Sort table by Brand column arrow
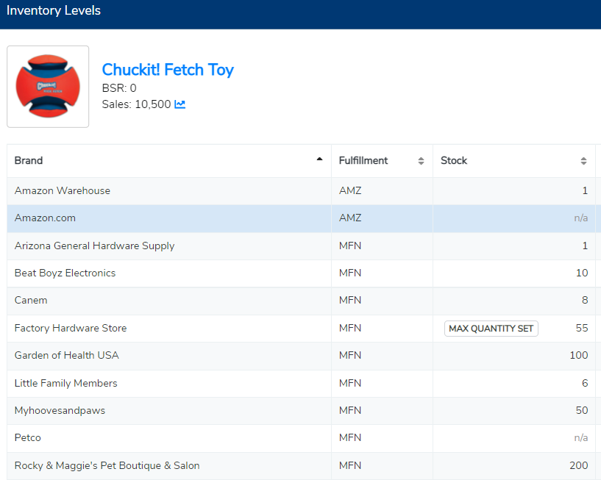The height and width of the screenshot is (480, 601). click(x=319, y=160)
